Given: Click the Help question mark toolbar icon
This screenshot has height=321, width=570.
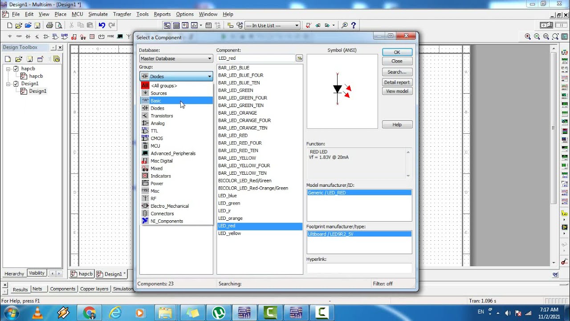Looking at the screenshot, I should tap(354, 25).
